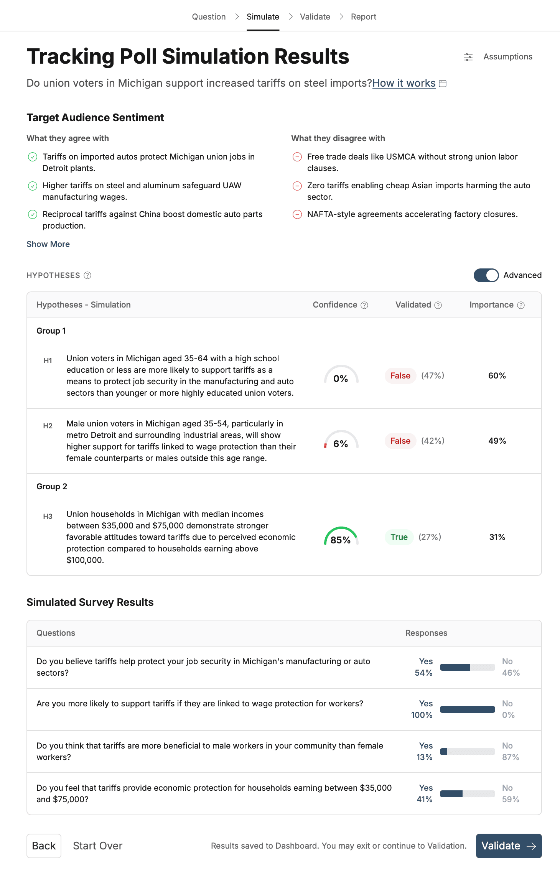Select the Validate step in the breadcrumb

(315, 16)
